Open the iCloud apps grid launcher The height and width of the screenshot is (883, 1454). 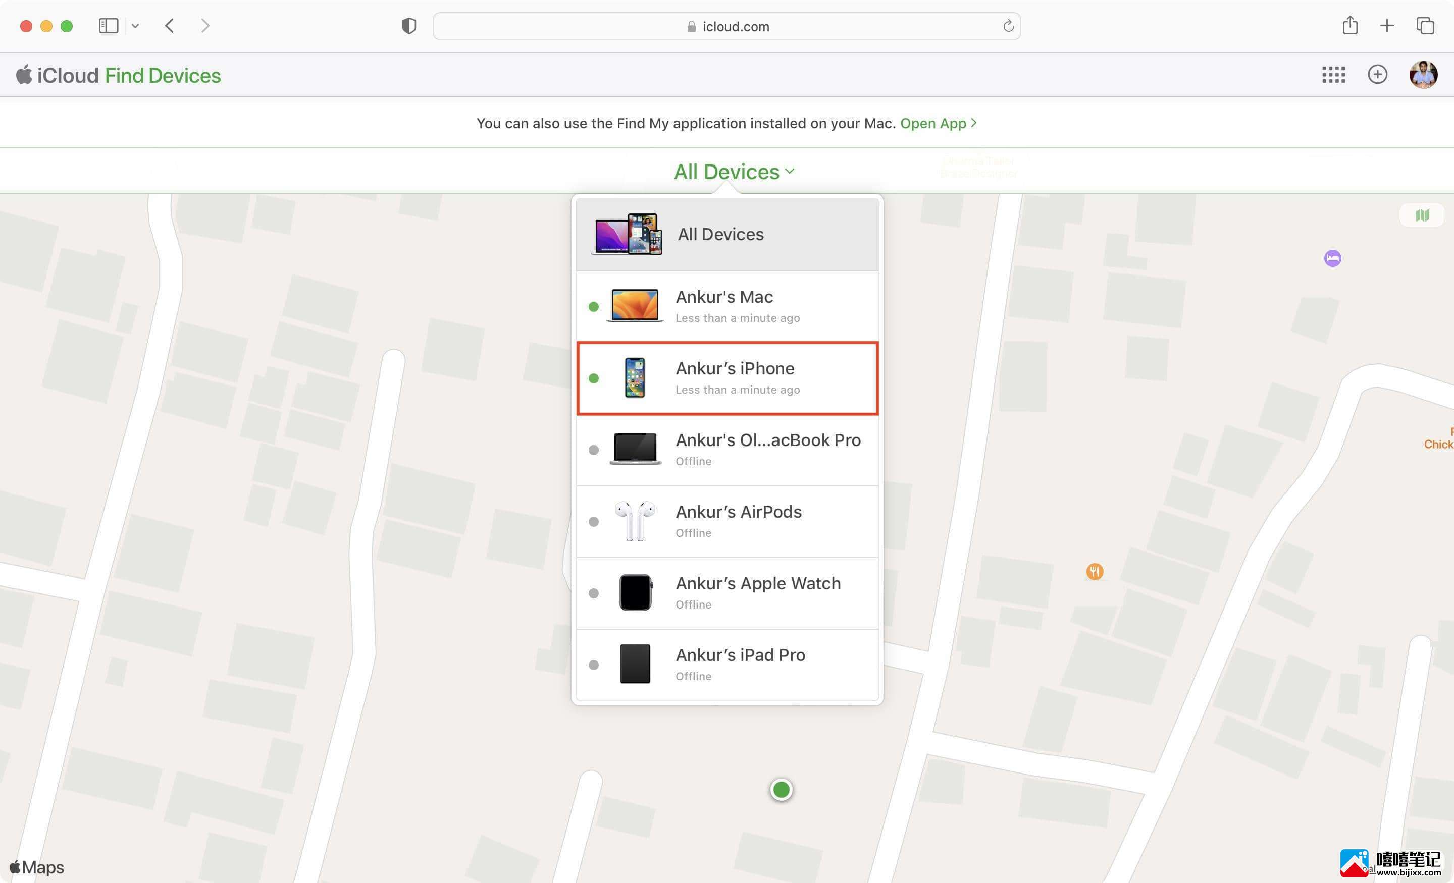(x=1333, y=74)
